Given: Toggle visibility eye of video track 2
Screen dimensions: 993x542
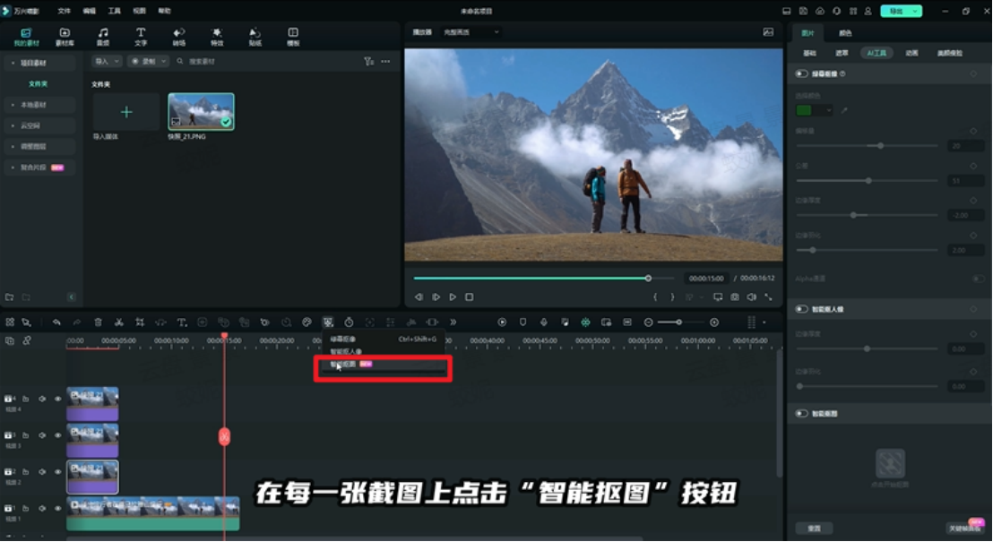Looking at the screenshot, I should point(57,472).
